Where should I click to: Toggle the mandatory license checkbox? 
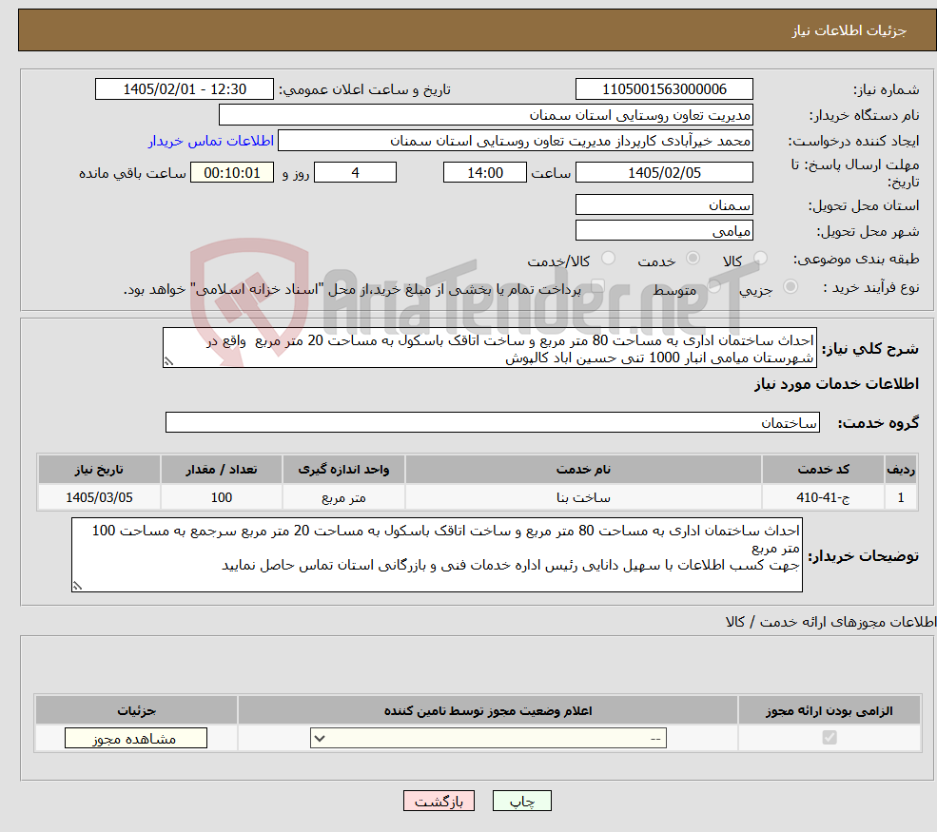coord(830,738)
